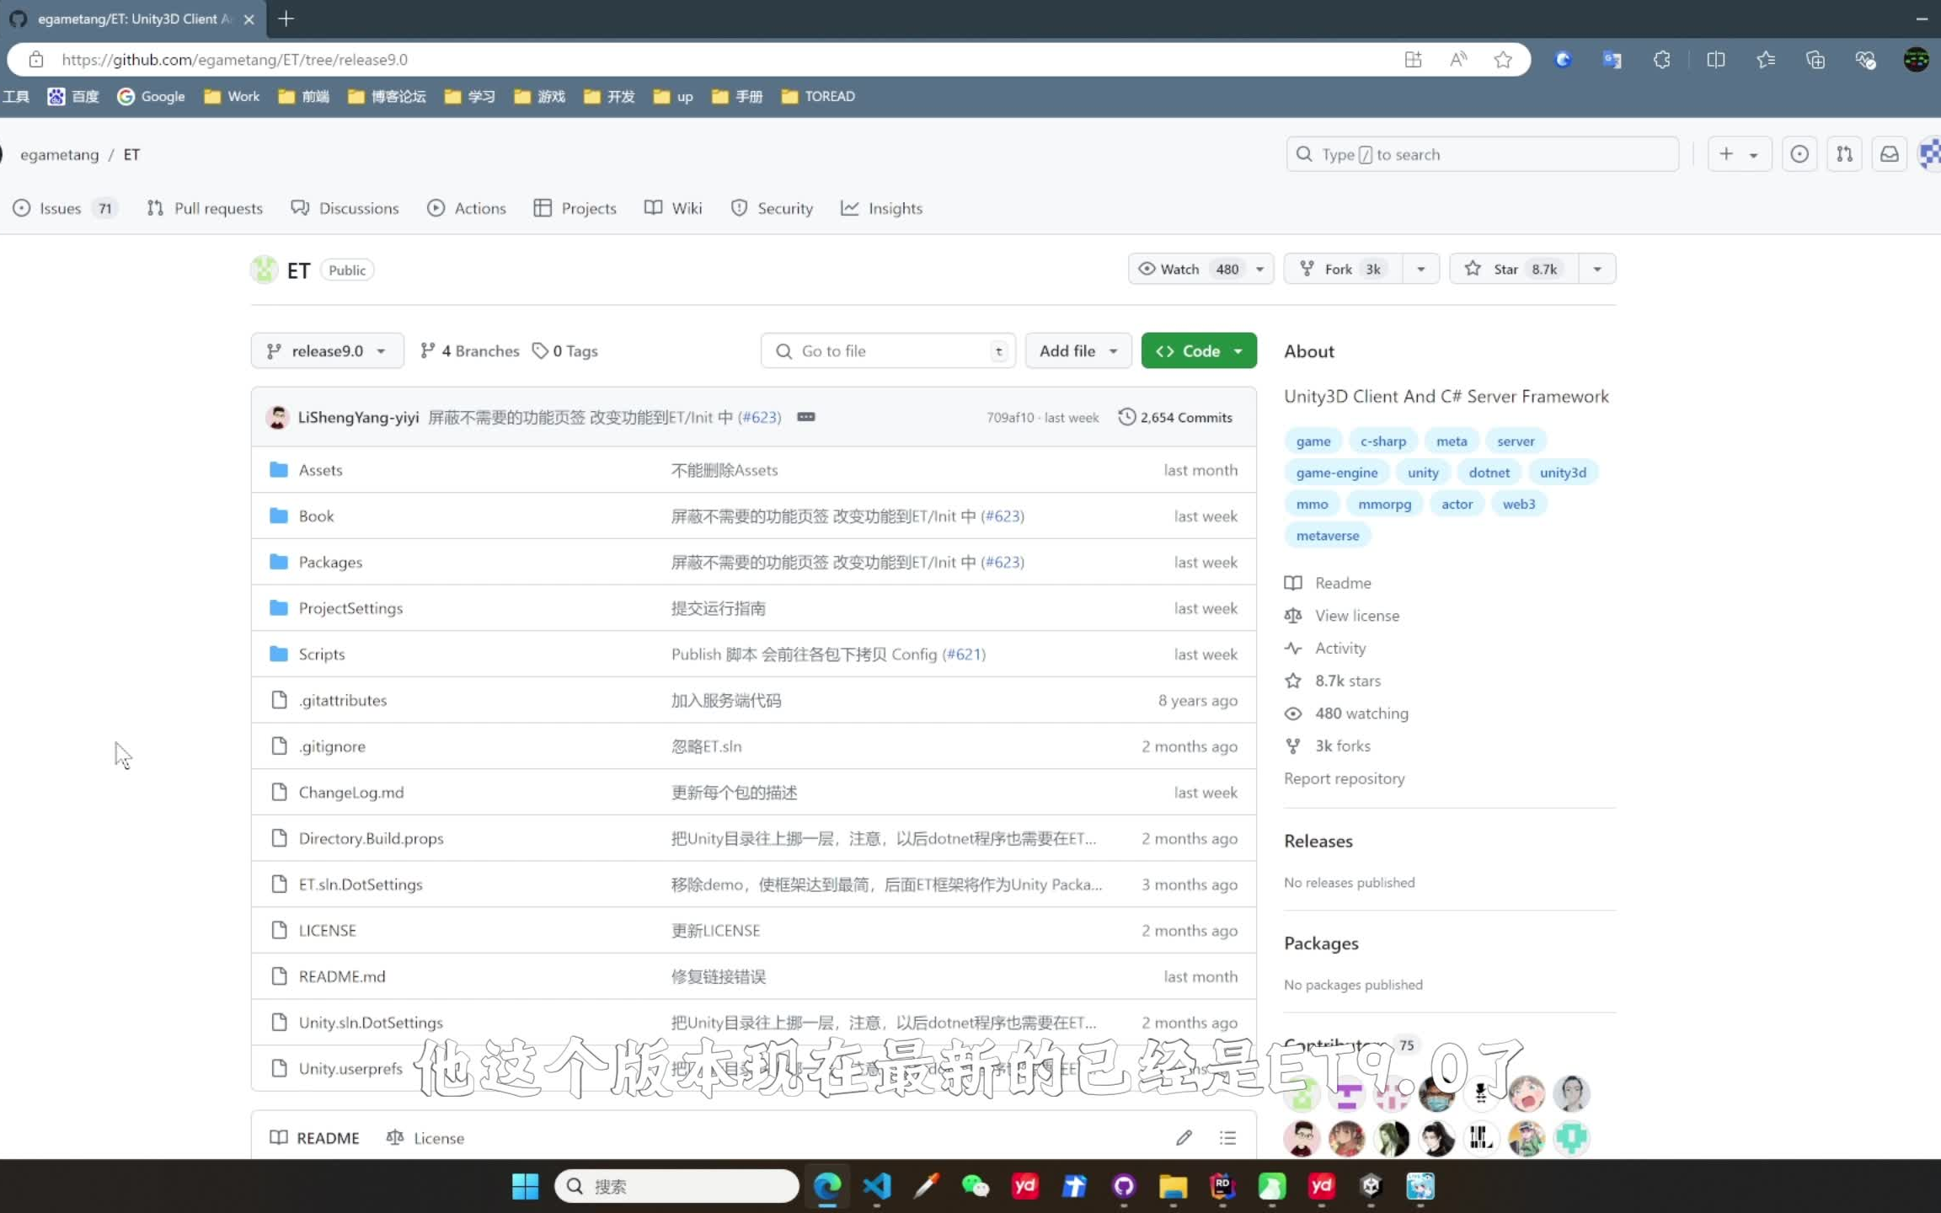This screenshot has width=1941, height=1213.
Task: Fork the ET repository
Action: 1344,269
